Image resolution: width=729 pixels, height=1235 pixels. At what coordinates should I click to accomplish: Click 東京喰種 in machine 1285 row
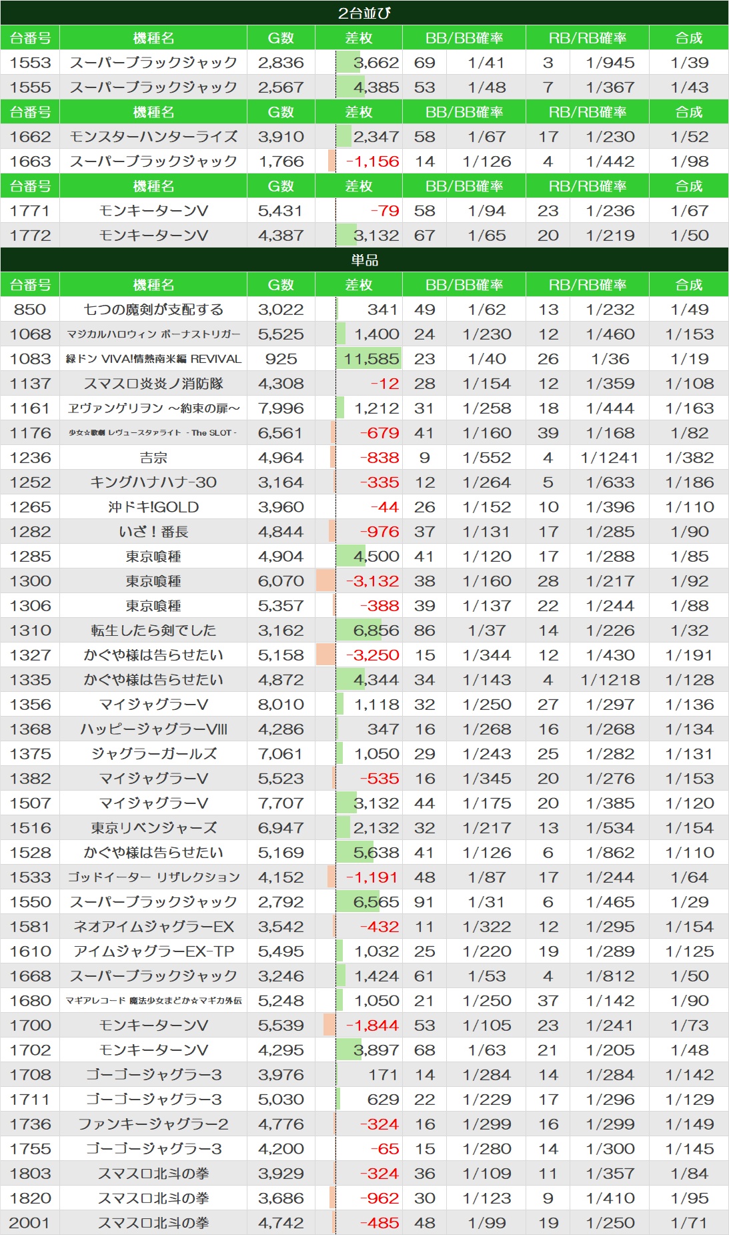point(153,556)
